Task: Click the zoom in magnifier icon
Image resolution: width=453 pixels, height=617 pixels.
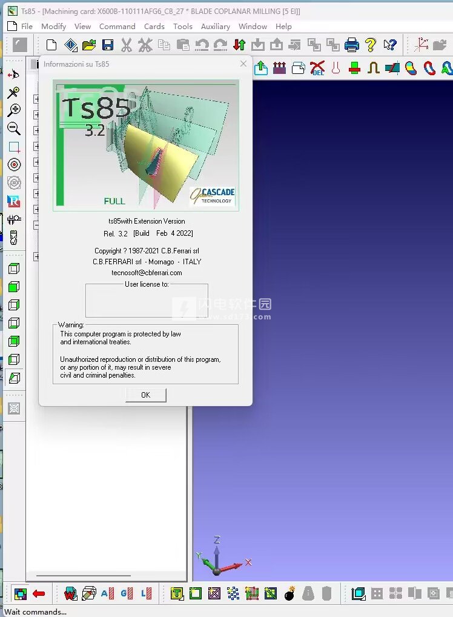Action: click(x=14, y=110)
